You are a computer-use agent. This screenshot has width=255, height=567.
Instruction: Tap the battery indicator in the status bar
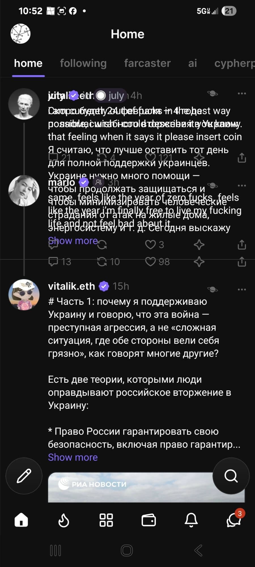(228, 11)
